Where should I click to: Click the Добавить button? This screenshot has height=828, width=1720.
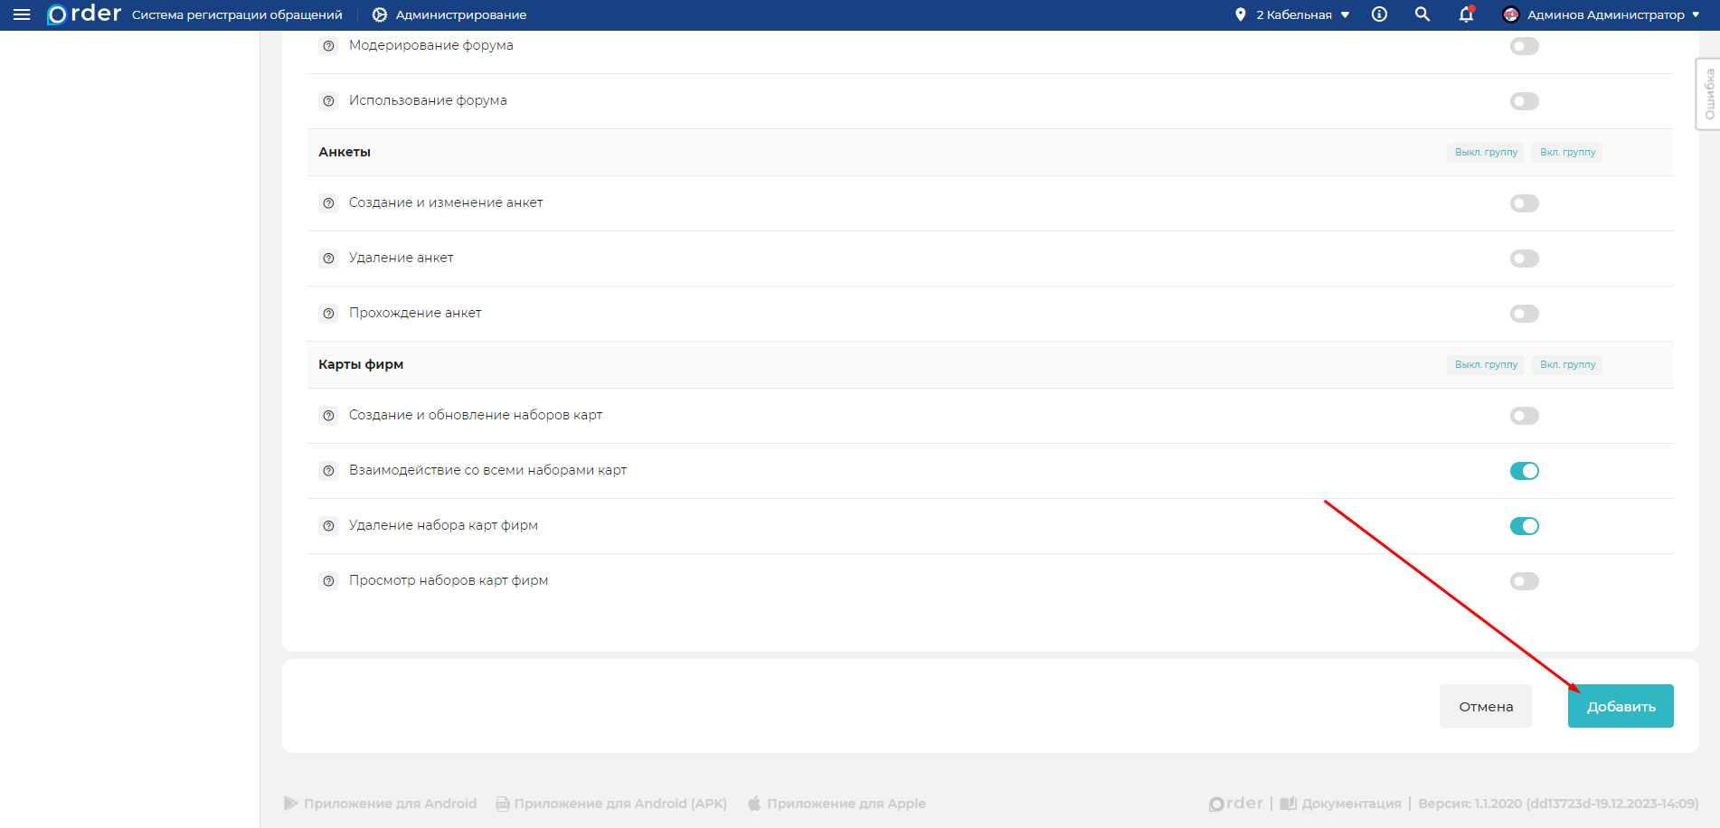coord(1620,706)
